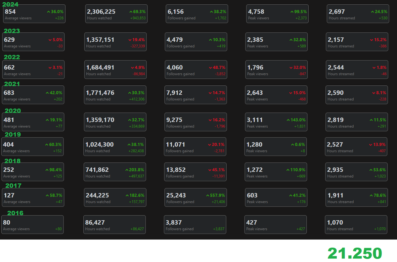
Task: Select the 1,024,300 Hours watched value
Action: 99,145
